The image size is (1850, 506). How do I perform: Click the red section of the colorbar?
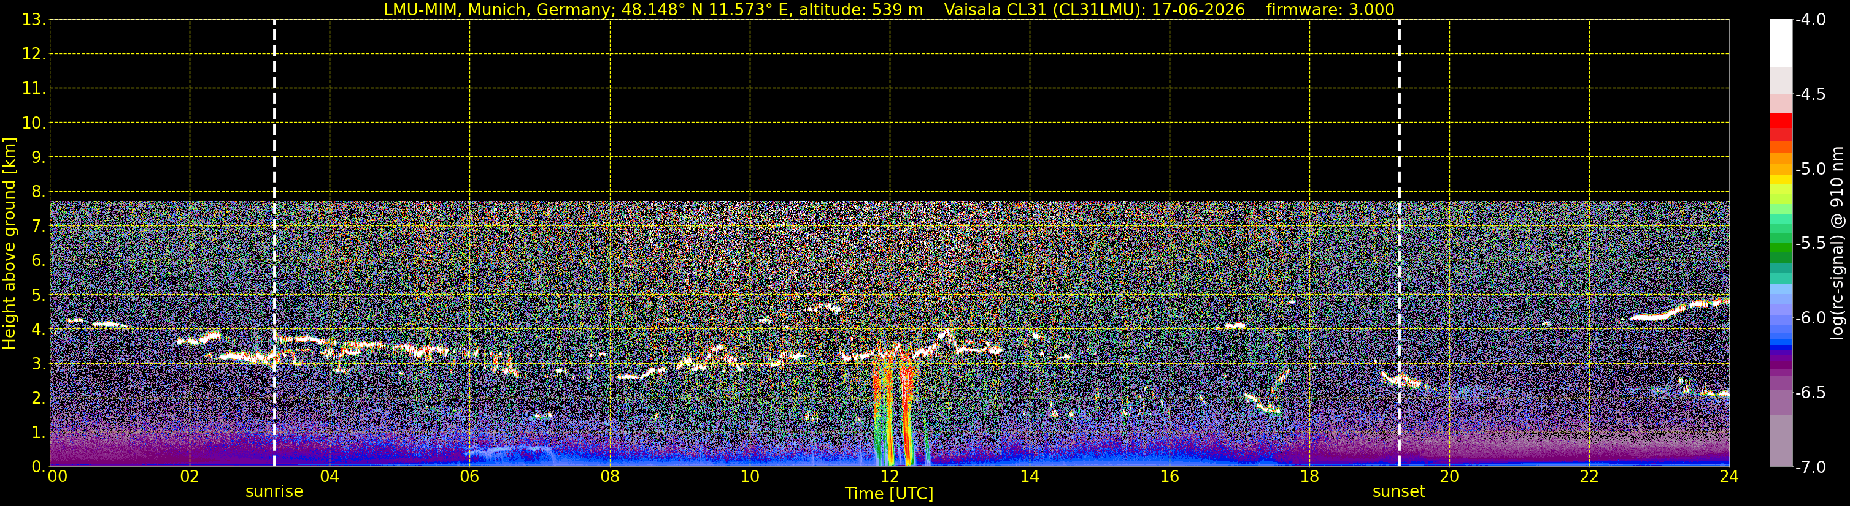1780,126
